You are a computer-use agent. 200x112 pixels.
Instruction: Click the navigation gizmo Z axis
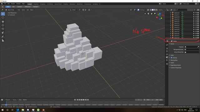coord(160,14)
